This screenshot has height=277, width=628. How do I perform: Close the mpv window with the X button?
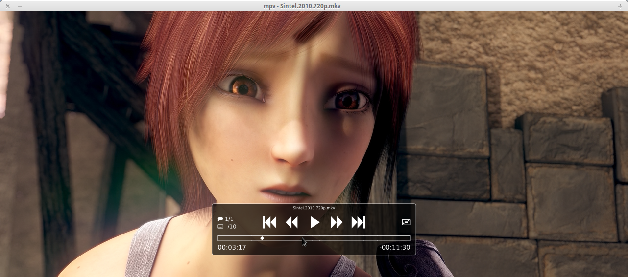pyautogui.click(x=7, y=6)
